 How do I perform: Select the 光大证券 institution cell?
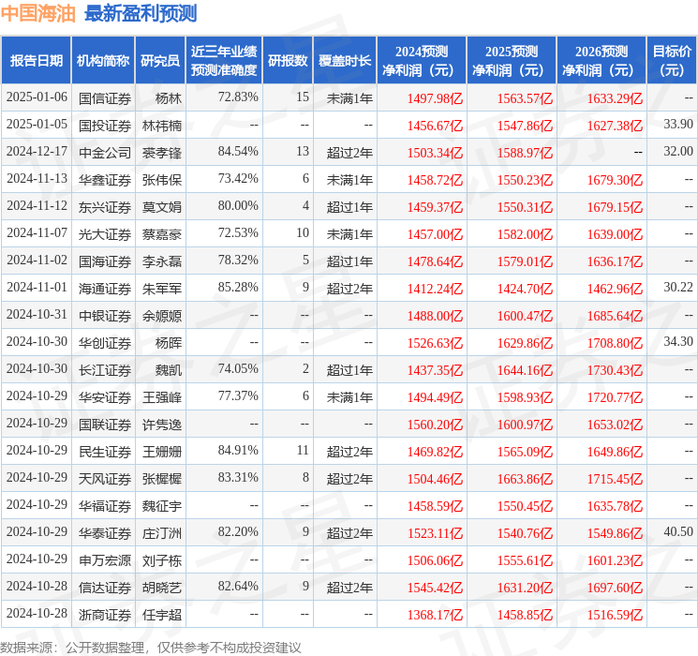(x=105, y=233)
